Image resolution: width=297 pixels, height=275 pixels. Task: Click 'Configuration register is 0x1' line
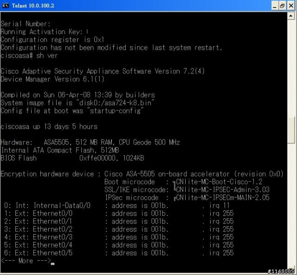point(52,39)
